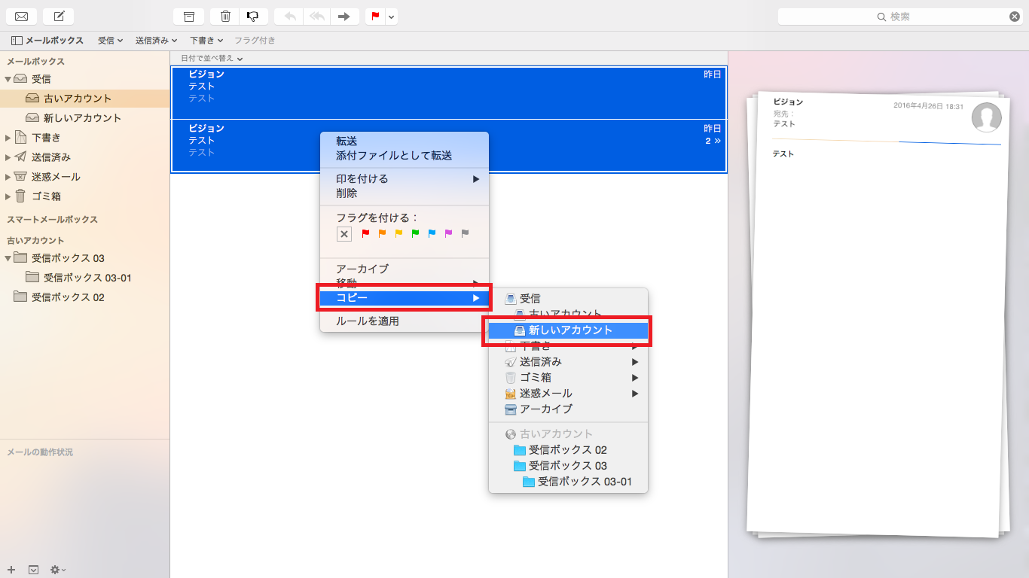This screenshot has height=578, width=1029.
Task: Add a mailbox with plus button
Action: pyautogui.click(x=11, y=570)
